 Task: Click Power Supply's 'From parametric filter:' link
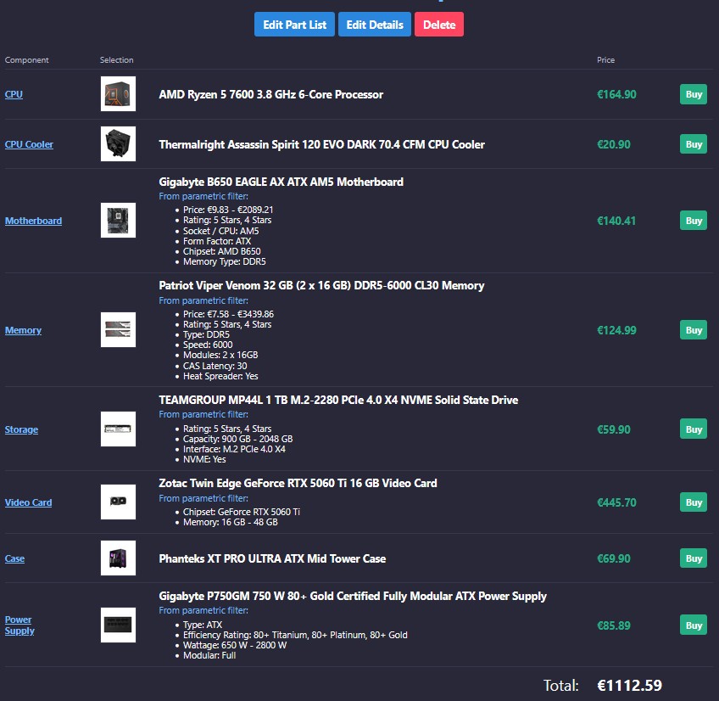pyautogui.click(x=203, y=610)
